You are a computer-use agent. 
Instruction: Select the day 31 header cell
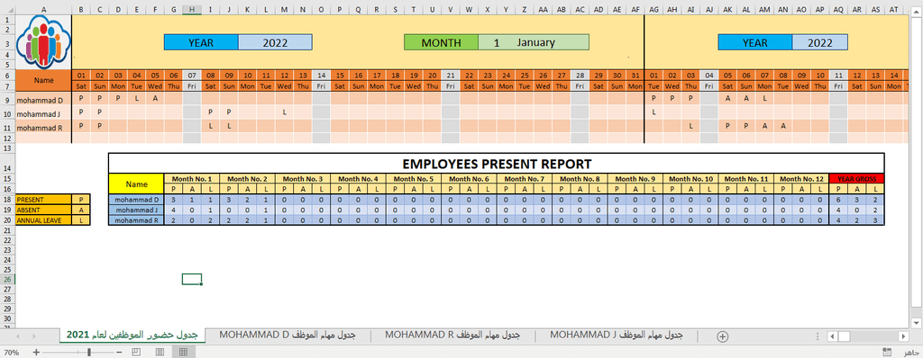click(635, 76)
